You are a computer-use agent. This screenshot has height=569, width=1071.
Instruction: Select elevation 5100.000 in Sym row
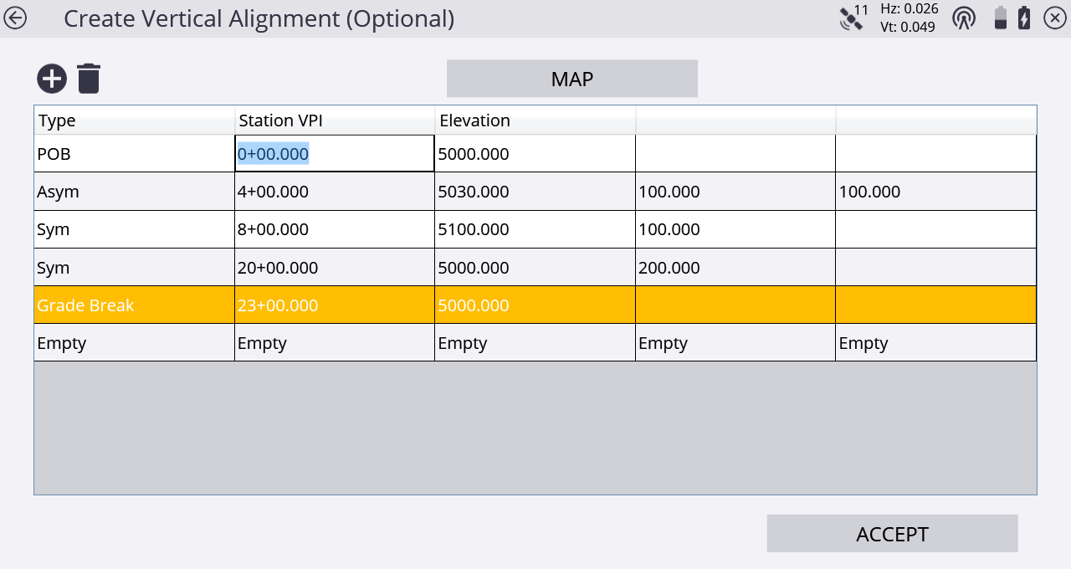click(x=534, y=229)
